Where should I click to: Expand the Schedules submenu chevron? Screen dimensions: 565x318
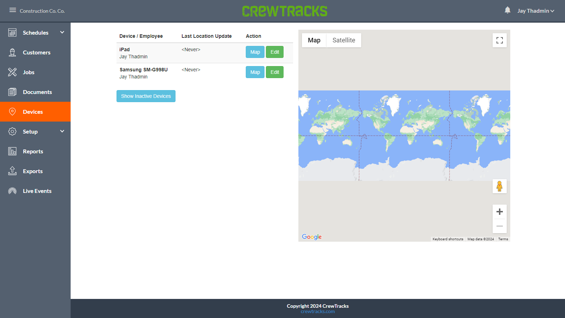(62, 32)
